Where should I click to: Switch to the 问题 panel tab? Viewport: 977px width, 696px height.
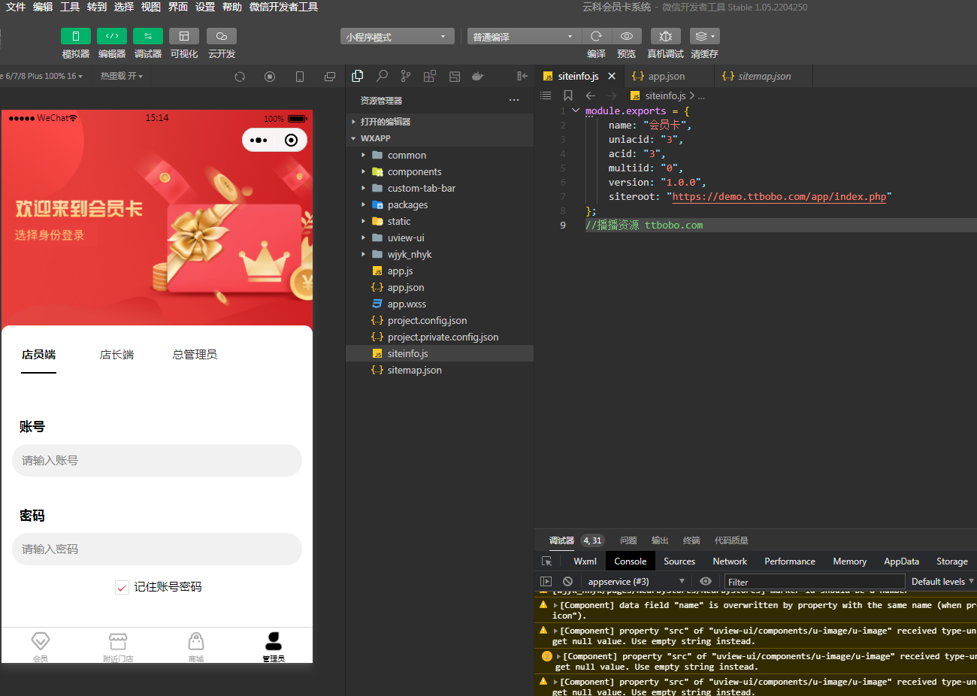point(628,540)
